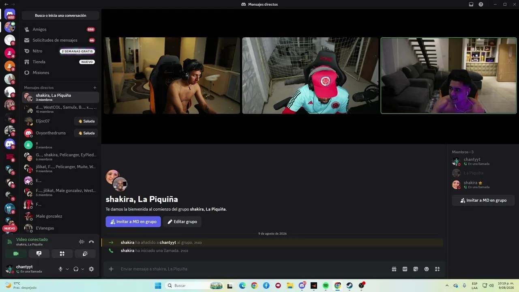Image resolution: width=519 pixels, height=292 pixels.
Task: Start sharing your screen
Action: pos(39,253)
